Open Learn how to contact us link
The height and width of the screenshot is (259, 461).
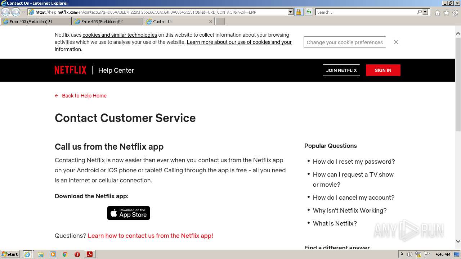pos(151,236)
